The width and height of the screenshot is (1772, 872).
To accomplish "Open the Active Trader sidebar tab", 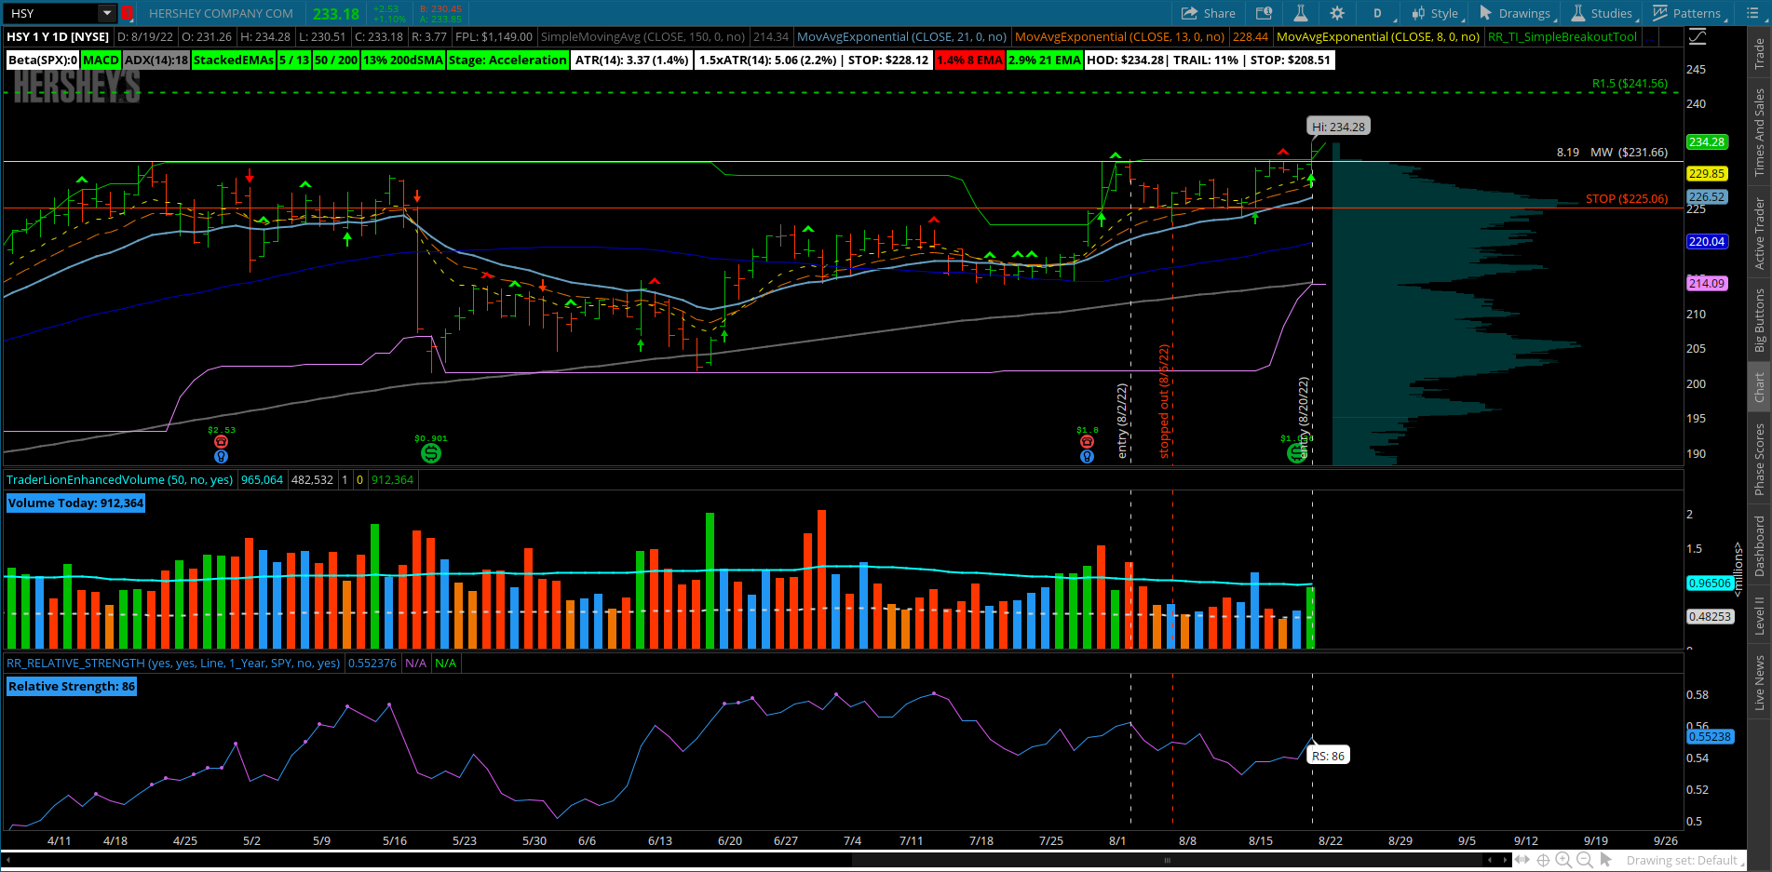I will click(x=1759, y=233).
